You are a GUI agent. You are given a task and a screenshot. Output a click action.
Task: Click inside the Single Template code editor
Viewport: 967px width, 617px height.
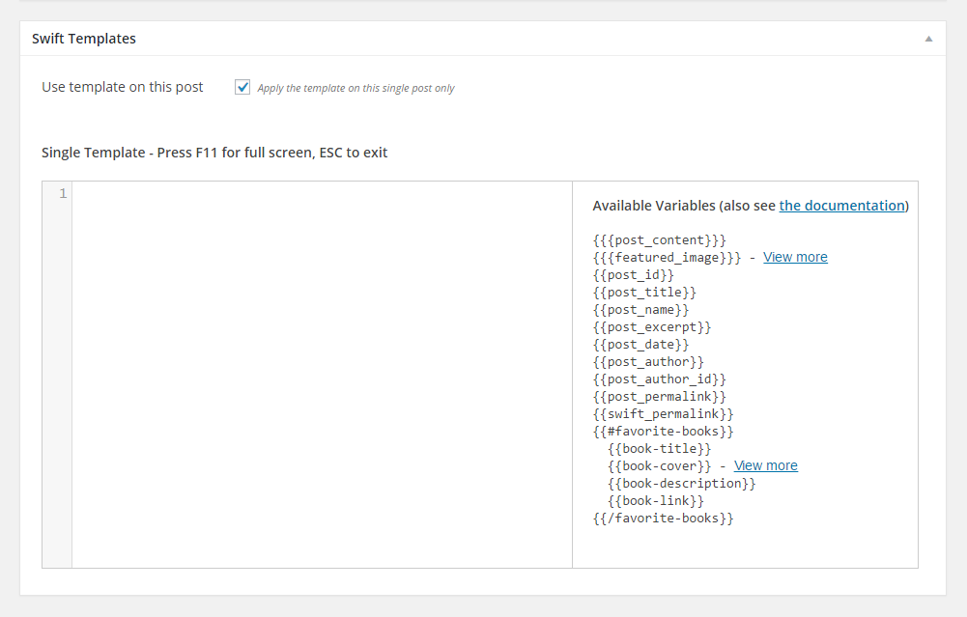322,374
